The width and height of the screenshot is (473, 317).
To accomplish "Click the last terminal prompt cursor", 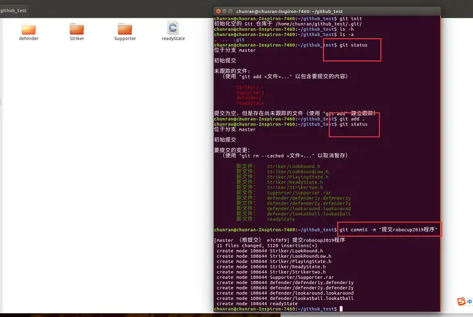I will coord(341,309).
